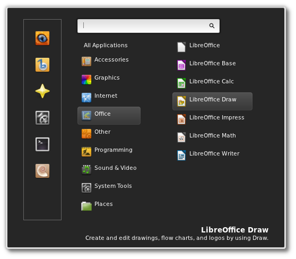Choose the Sound & Video category

(x=109, y=170)
